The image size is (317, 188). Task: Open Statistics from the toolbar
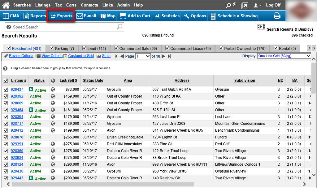tap(167, 16)
